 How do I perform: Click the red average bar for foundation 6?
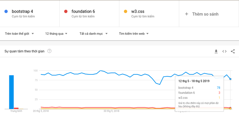tap(16, 108)
